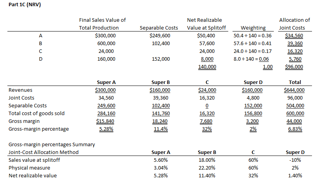The width and height of the screenshot is (319, 182).
Task: Click the 140,000 net realizable value total
Action: [x=208, y=66]
